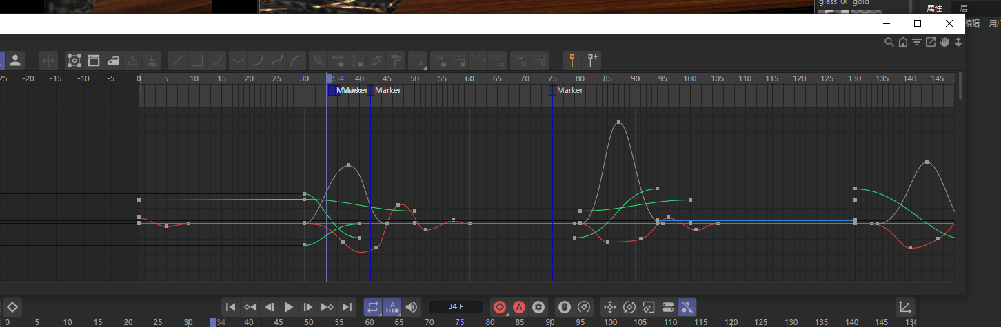The image size is (1001, 327).
Task: Click the graph axes icon at bottom right
Action: click(x=904, y=307)
